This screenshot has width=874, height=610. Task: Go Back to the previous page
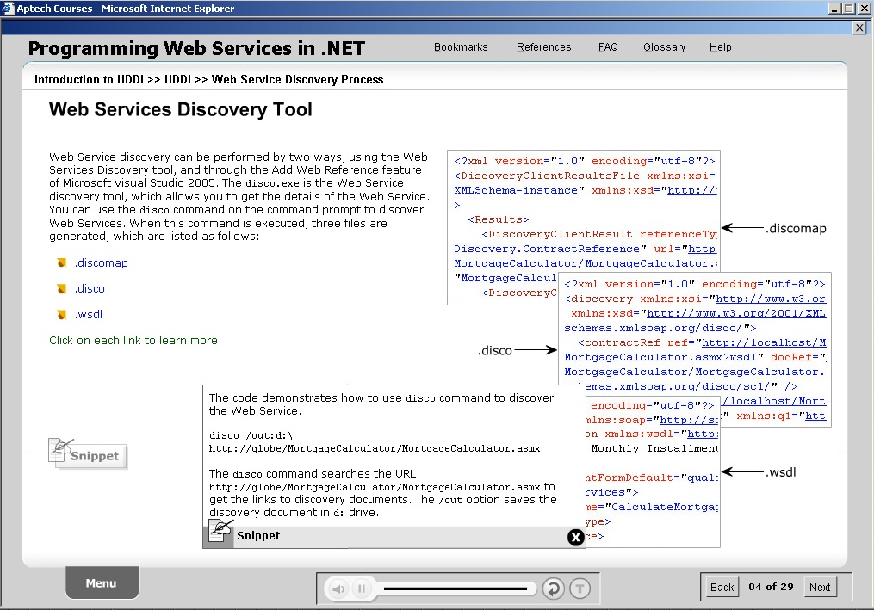pos(722,587)
